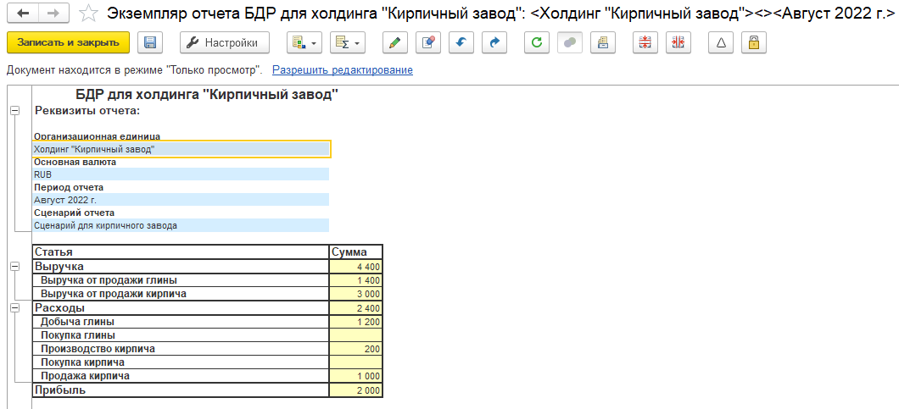Add this report to favorites with the star
The image size is (899, 409).
87,14
